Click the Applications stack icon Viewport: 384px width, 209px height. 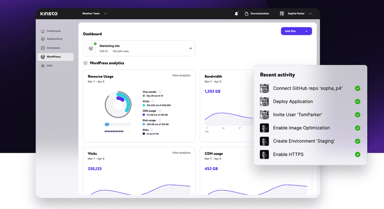[x=43, y=39]
